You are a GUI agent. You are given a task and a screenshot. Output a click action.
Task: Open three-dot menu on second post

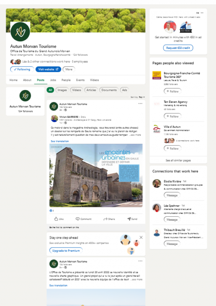tap(140, 261)
